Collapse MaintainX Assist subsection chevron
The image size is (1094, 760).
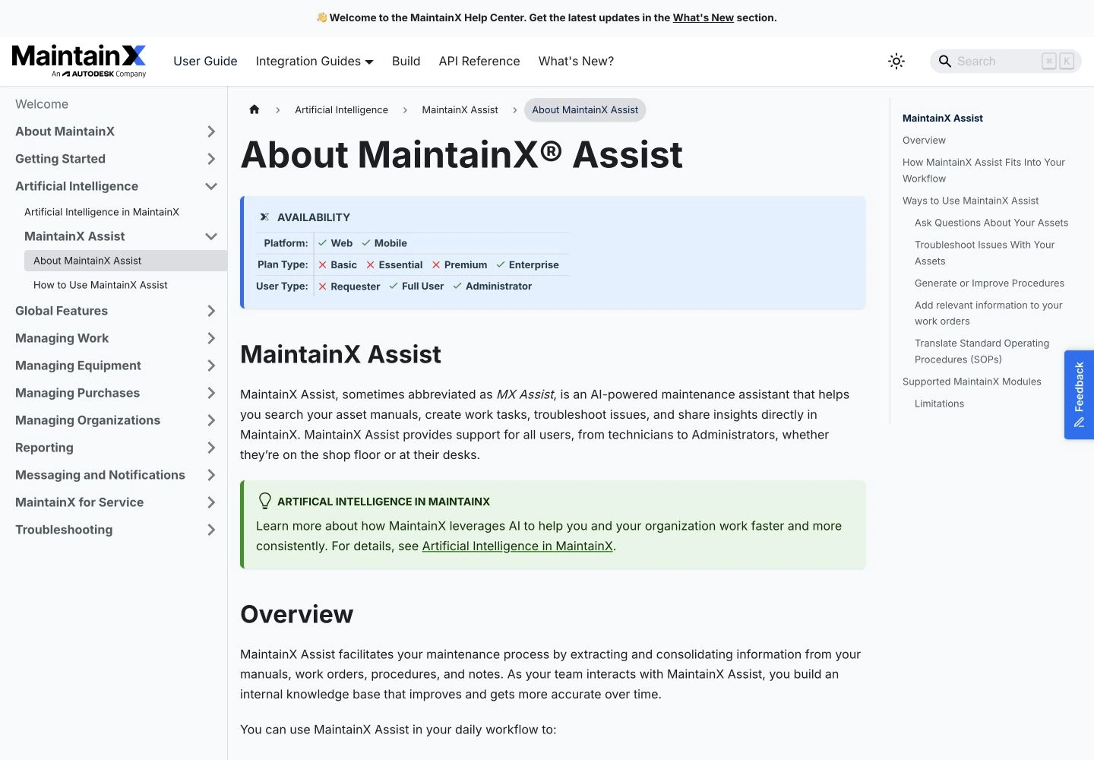211,236
